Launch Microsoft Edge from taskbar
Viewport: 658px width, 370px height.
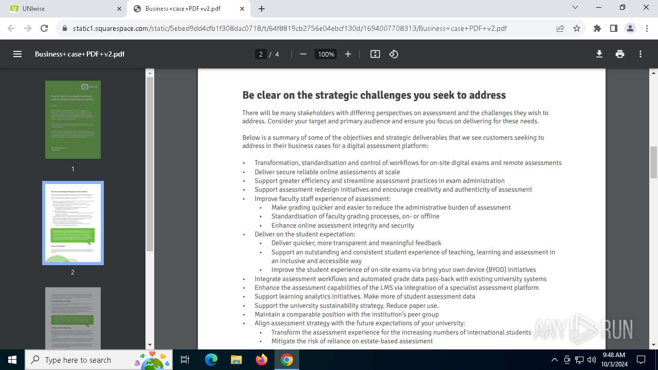pyautogui.click(x=211, y=360)
